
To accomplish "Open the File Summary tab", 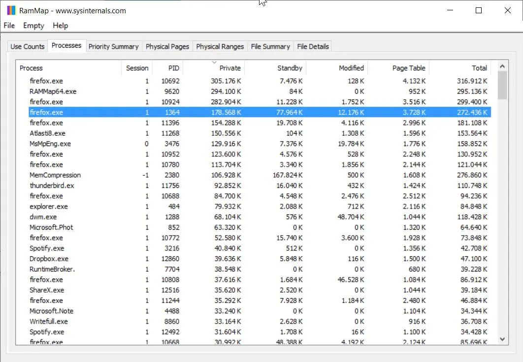I will pyautogui.click(x=270, y=47).
